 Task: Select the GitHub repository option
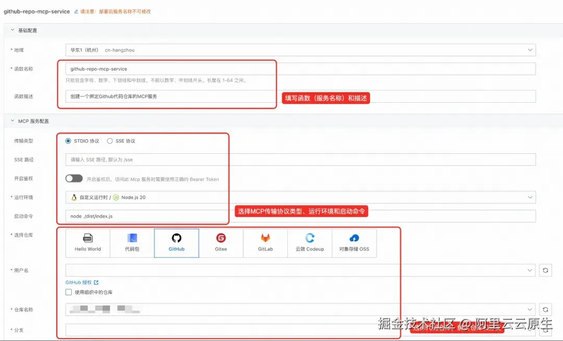177,243
